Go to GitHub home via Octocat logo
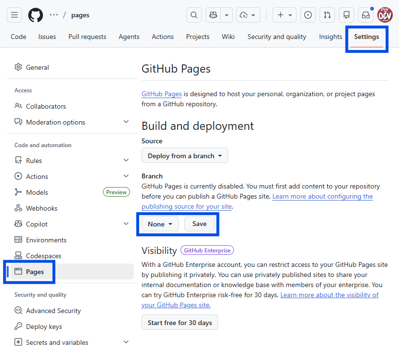Image resolution: width=399 pixels, height=352 pixels. 35,15
